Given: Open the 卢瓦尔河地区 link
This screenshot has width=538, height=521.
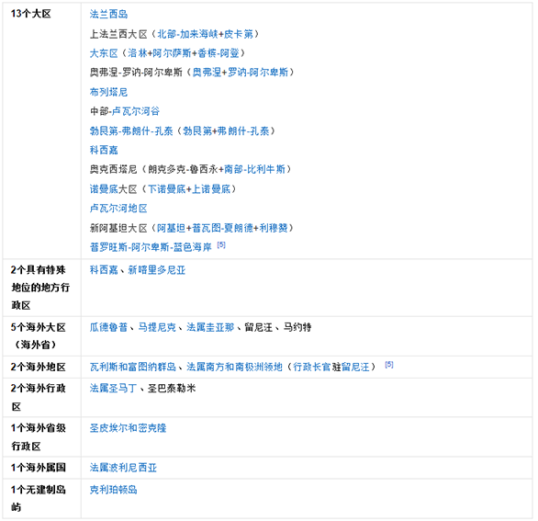Looking at the screenshot, I should [x=118, y=209].
